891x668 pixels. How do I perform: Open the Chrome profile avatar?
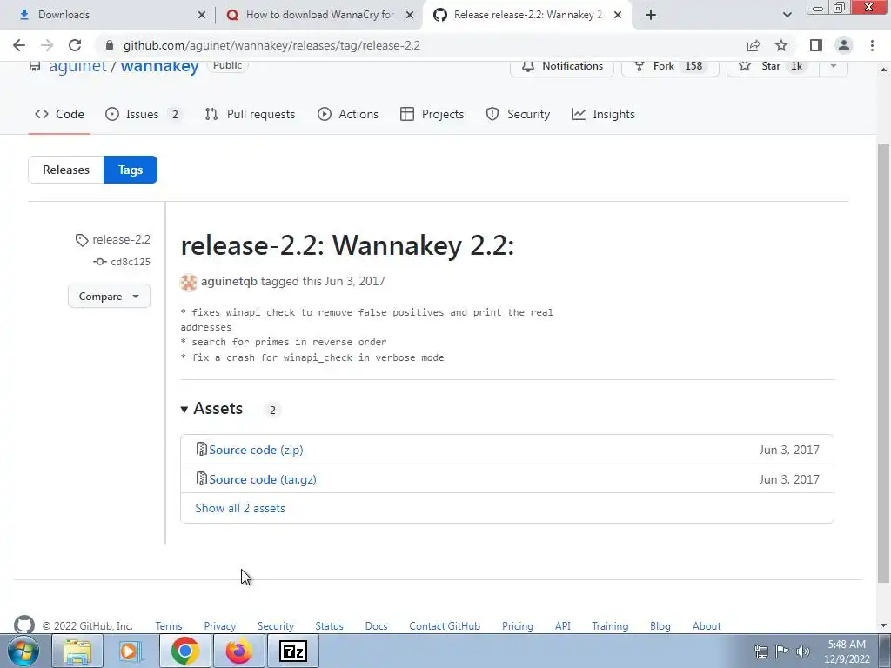pos(844,45)
